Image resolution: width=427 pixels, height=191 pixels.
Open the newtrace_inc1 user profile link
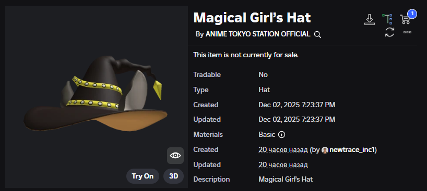352,150
